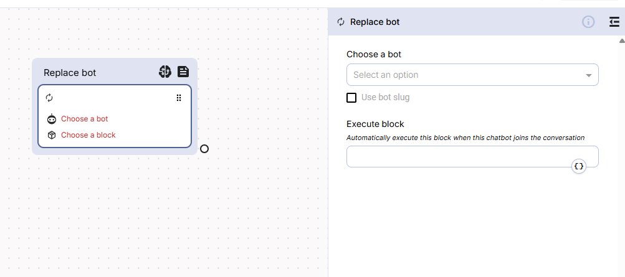This screenshot has width=625, height=277.
Task: Click the curly braces variable icon
Action: [x=579, y=166]
